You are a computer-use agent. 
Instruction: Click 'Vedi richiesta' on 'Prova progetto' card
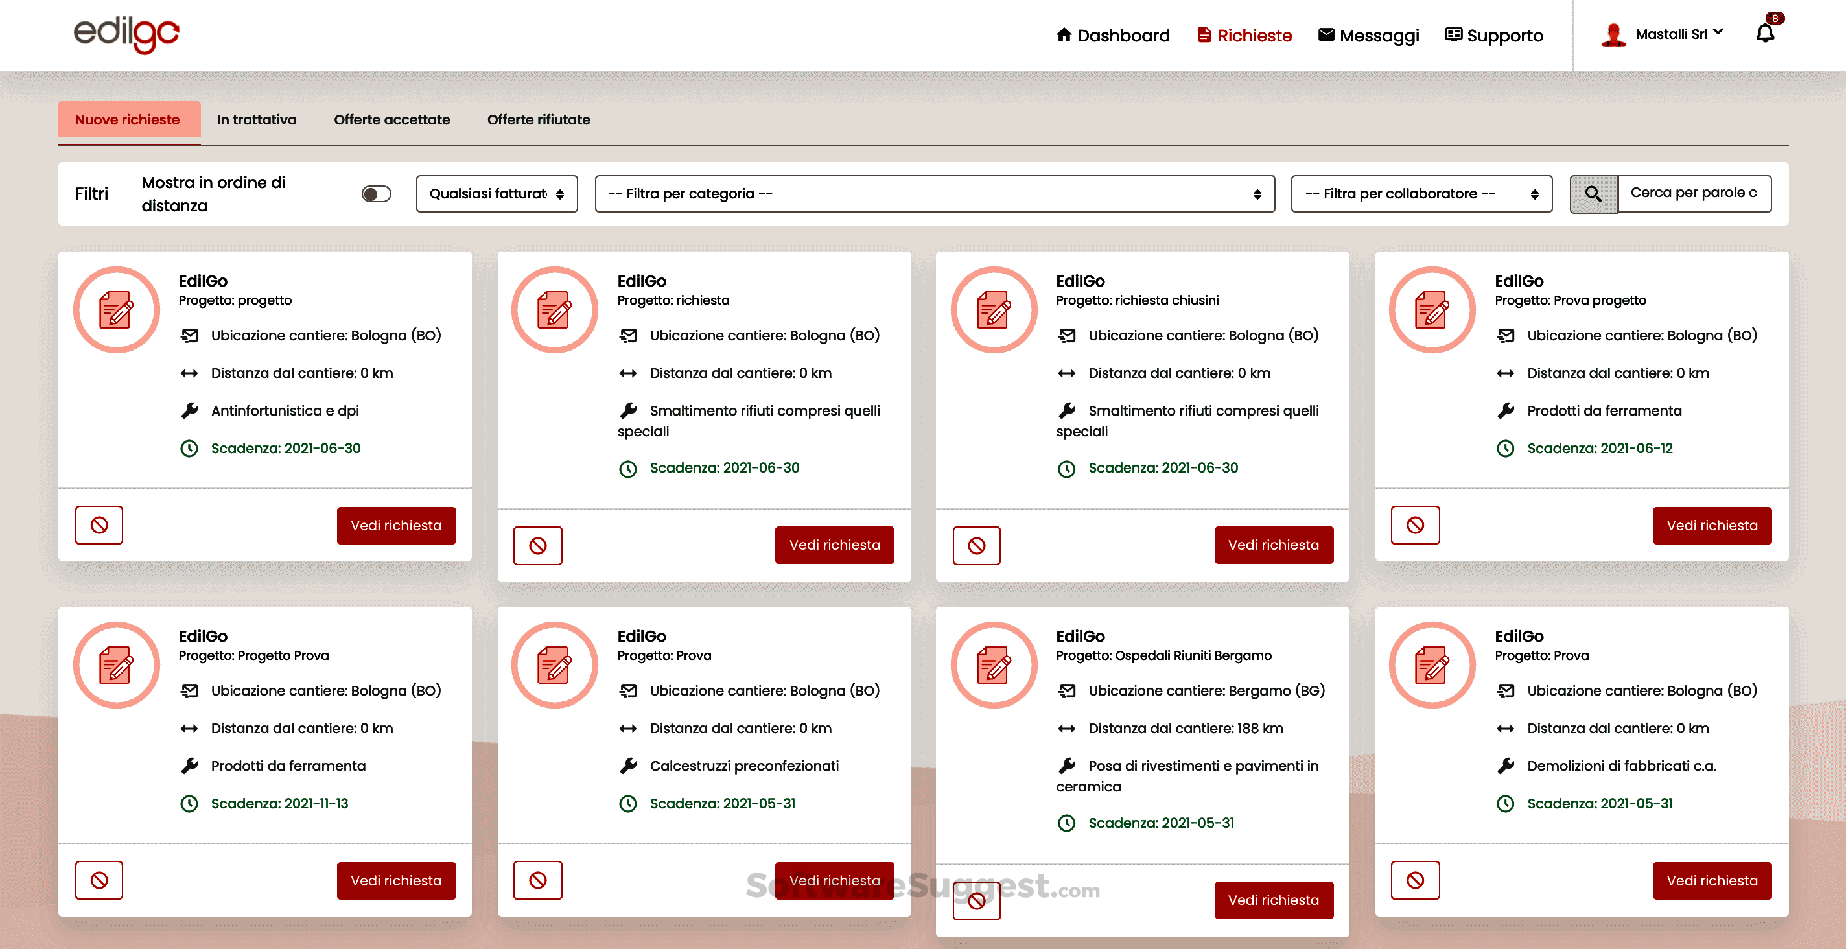1711,526
